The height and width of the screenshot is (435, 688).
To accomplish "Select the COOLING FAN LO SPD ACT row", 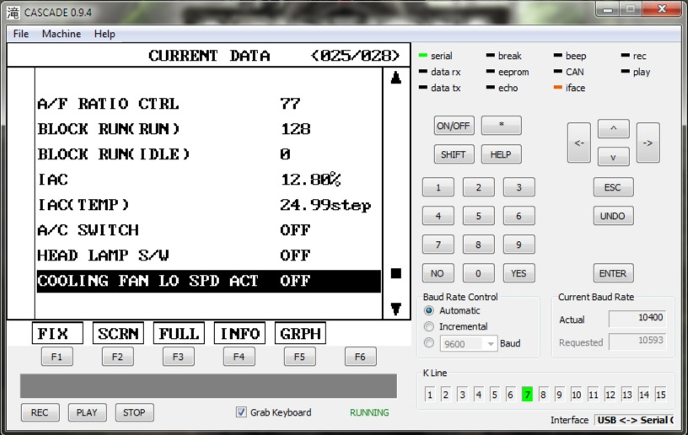I will click(208, 281).
